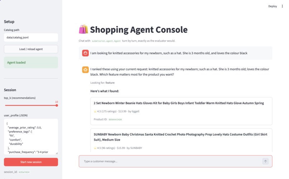Open the three-dot main menu
Image resolution: width=289 pixels, height=179 pixels.
pyautogui.click(x=282, y=6)
